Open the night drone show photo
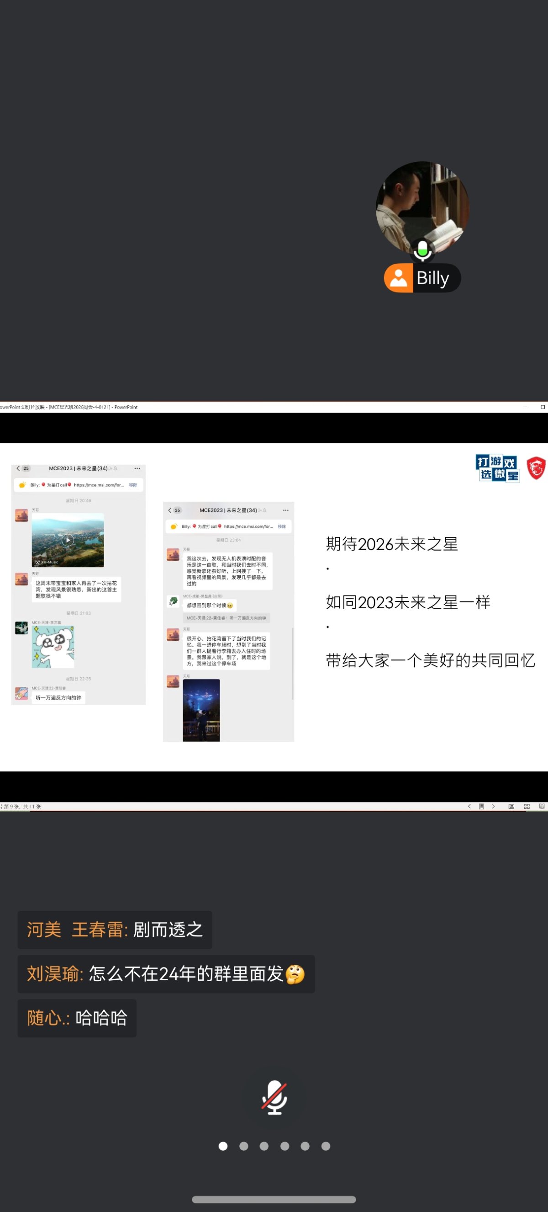 [201, 710]
